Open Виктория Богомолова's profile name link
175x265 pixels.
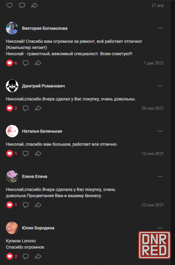click(x=45, y=28)
